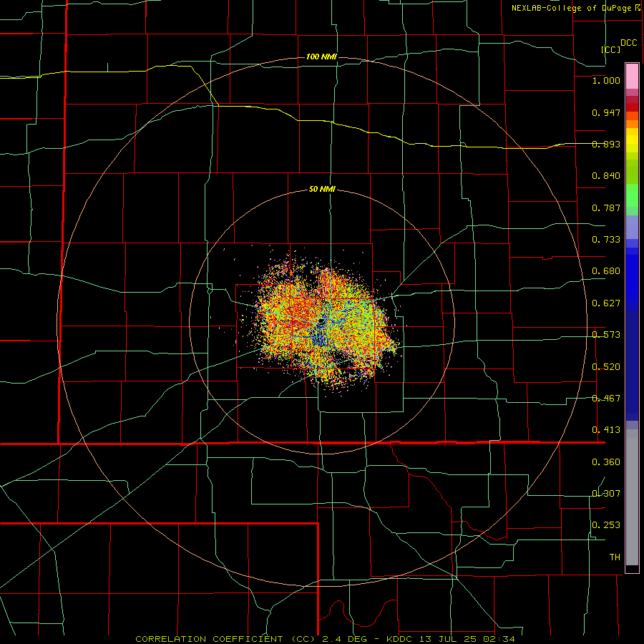This screenshot has width=644, height=644.
Task: Select the 1.000 color scale value
Action: pyautogui.click(x=606, y=80)
